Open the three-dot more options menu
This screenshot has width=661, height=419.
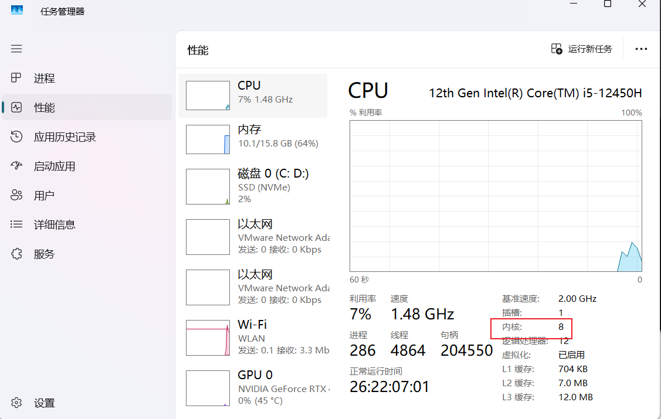[x=641, y=49]
